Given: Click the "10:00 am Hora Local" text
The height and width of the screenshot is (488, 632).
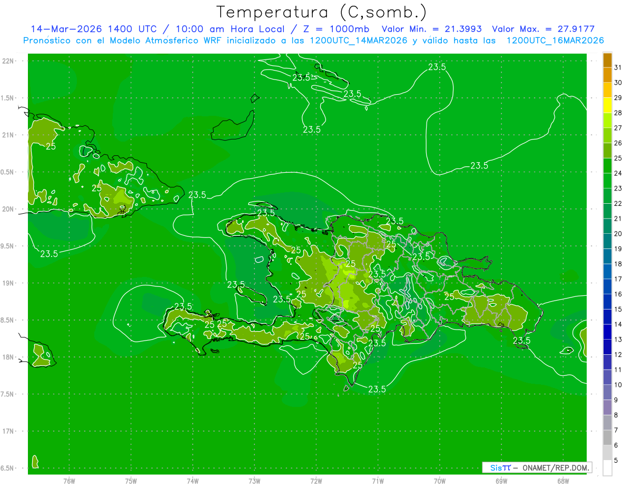Looking at the screenshot, I should click(229, 29).
